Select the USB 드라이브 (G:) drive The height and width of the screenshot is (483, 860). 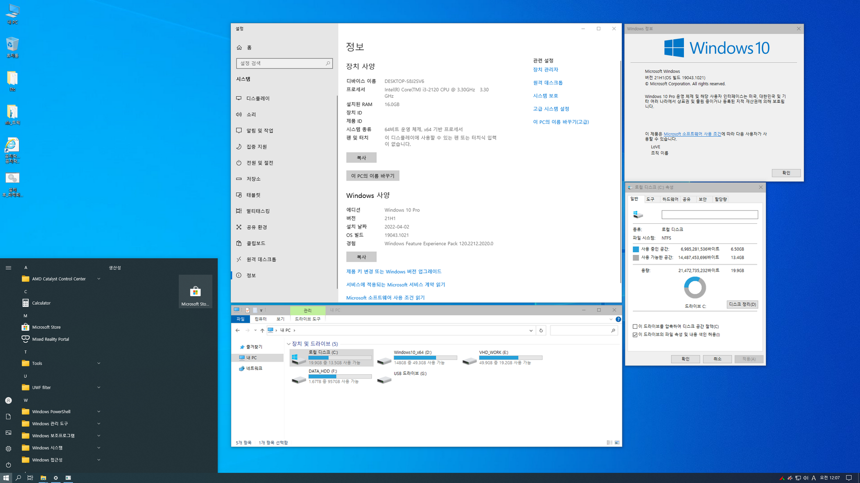(417, 376)
